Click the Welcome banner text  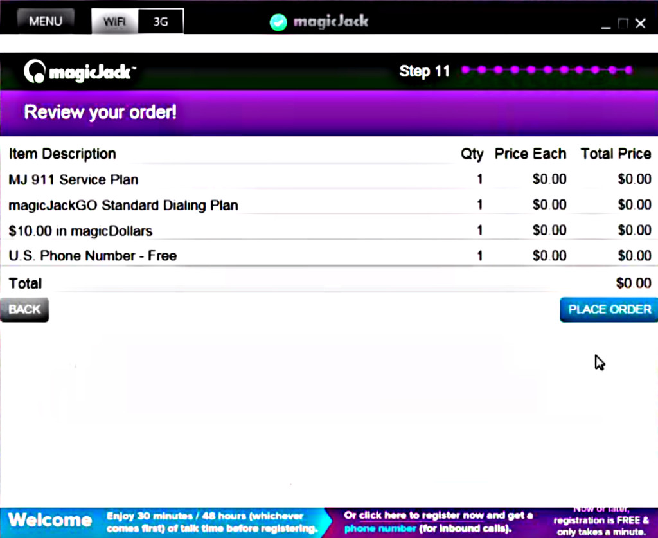click(x=50, y=519)
